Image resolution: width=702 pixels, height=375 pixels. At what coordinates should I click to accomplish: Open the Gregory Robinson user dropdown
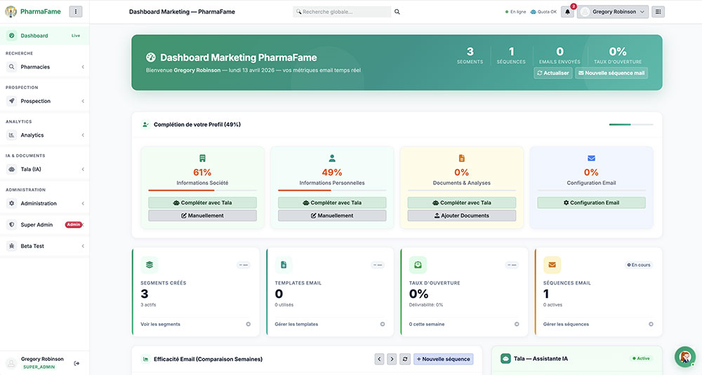[x=612, y=12]
